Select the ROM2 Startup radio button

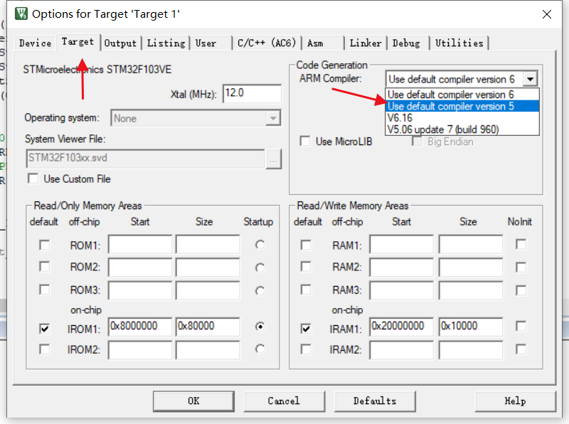pos(260,268)
